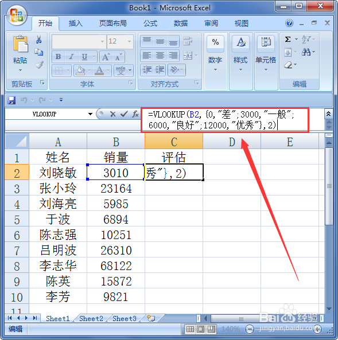Screen dimensions: 338x340
Task: Switch to the 数据 tab
Action: (181, 23)
